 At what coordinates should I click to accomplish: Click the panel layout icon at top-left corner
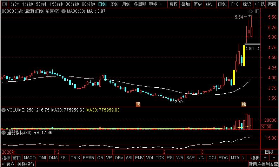tap(5, 4)
